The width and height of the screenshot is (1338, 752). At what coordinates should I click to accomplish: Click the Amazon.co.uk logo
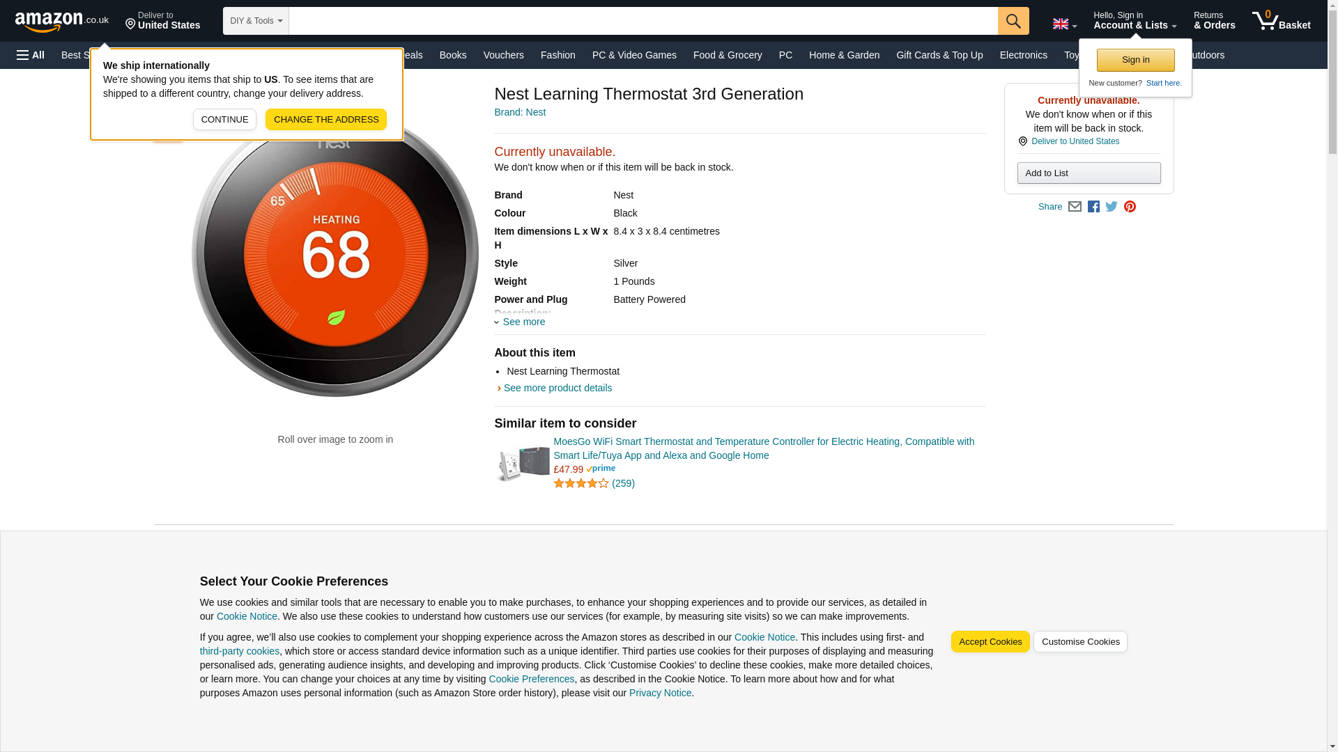[61, 21]
